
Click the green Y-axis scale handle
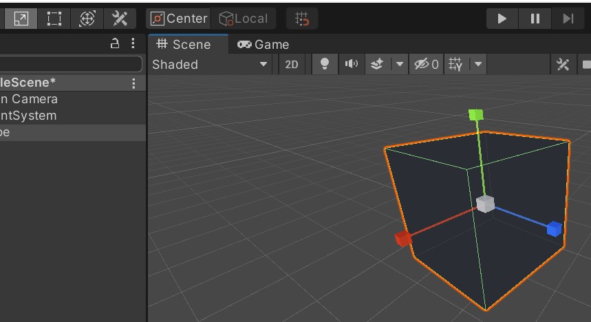tap(475, 115)
